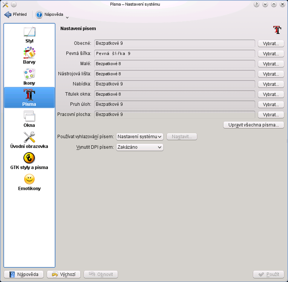The width and height of the screenshot is (288, 282).
Task: Open the Ikony icon settings
Action: pyautogui.click(x=29, y=77)
